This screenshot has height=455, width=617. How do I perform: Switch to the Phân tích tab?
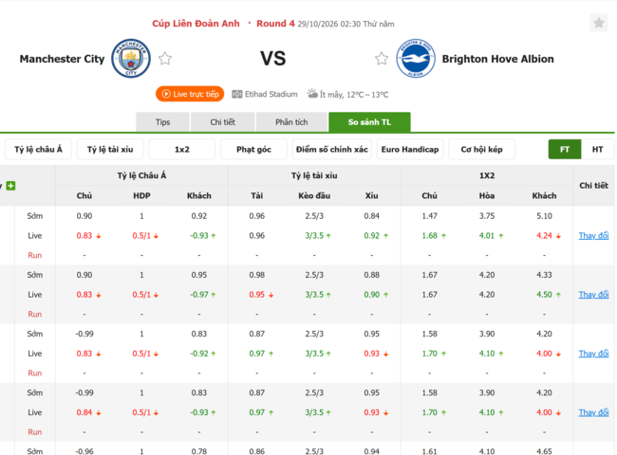291,122
